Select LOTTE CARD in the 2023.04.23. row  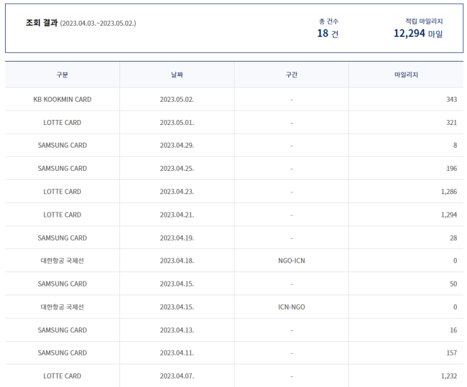pyautogui.click(x=62, y=192)
